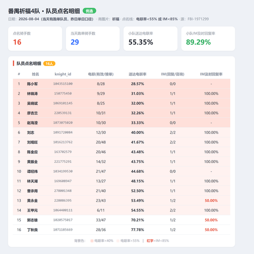This screenshot has width=254, height=254.
Task: Click knight id 228086395
Action: point(63,201)
